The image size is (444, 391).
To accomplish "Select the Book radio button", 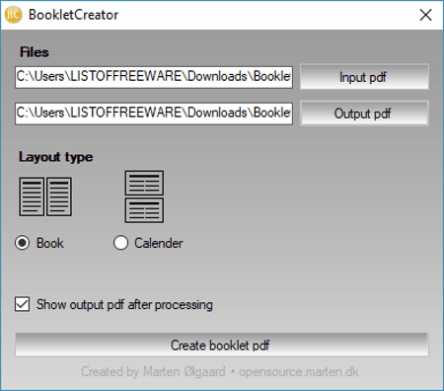I will coord(23,243).
